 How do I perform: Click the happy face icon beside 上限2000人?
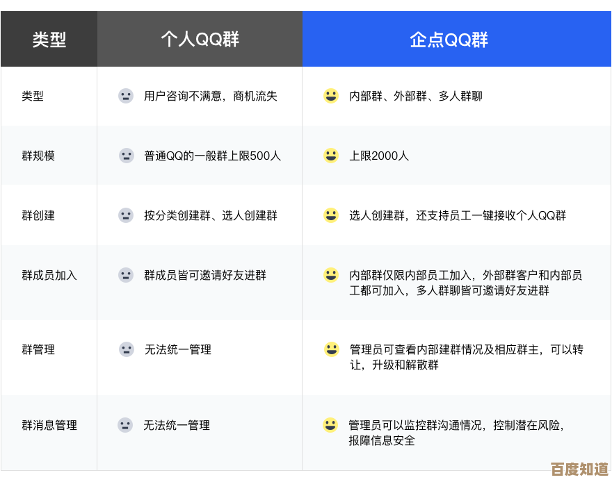[330, 156]
